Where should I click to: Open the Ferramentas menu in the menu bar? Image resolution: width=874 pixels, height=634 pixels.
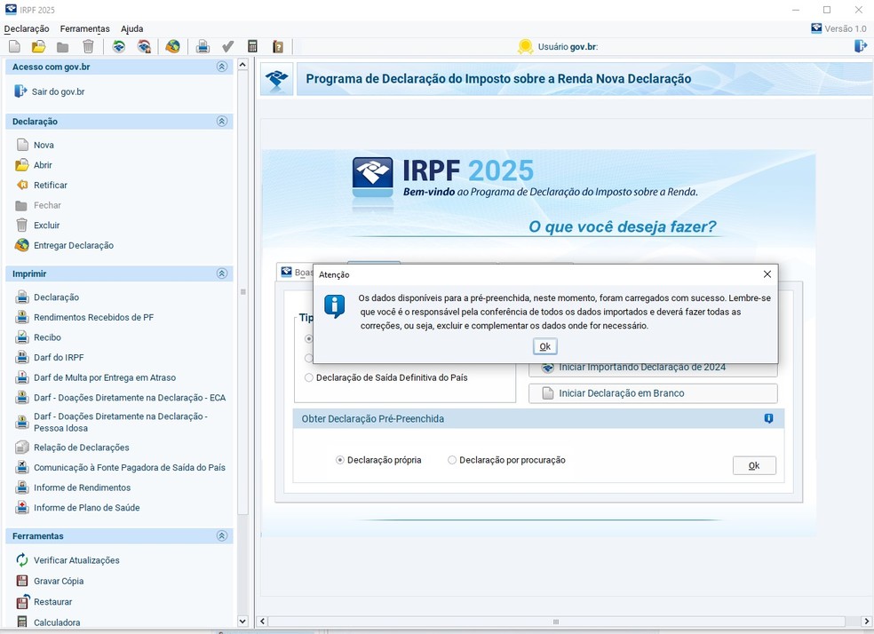click(x=84, y=29)
